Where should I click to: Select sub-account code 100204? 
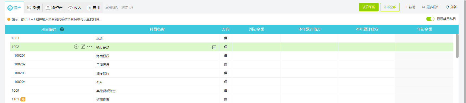click(20, 82)
